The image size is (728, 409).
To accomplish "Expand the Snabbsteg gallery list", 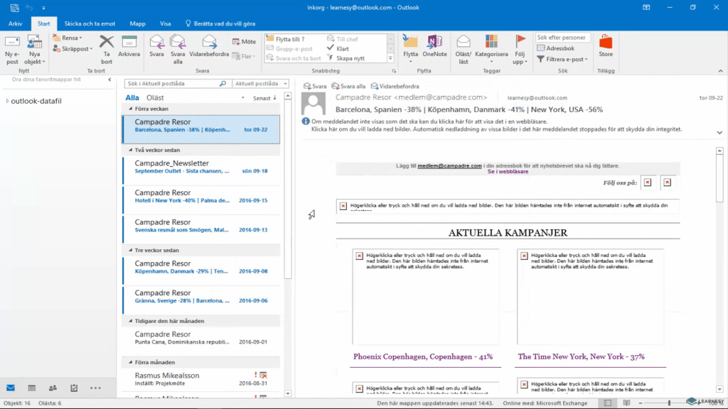I will pyautogui.click(x=390, y=58).
